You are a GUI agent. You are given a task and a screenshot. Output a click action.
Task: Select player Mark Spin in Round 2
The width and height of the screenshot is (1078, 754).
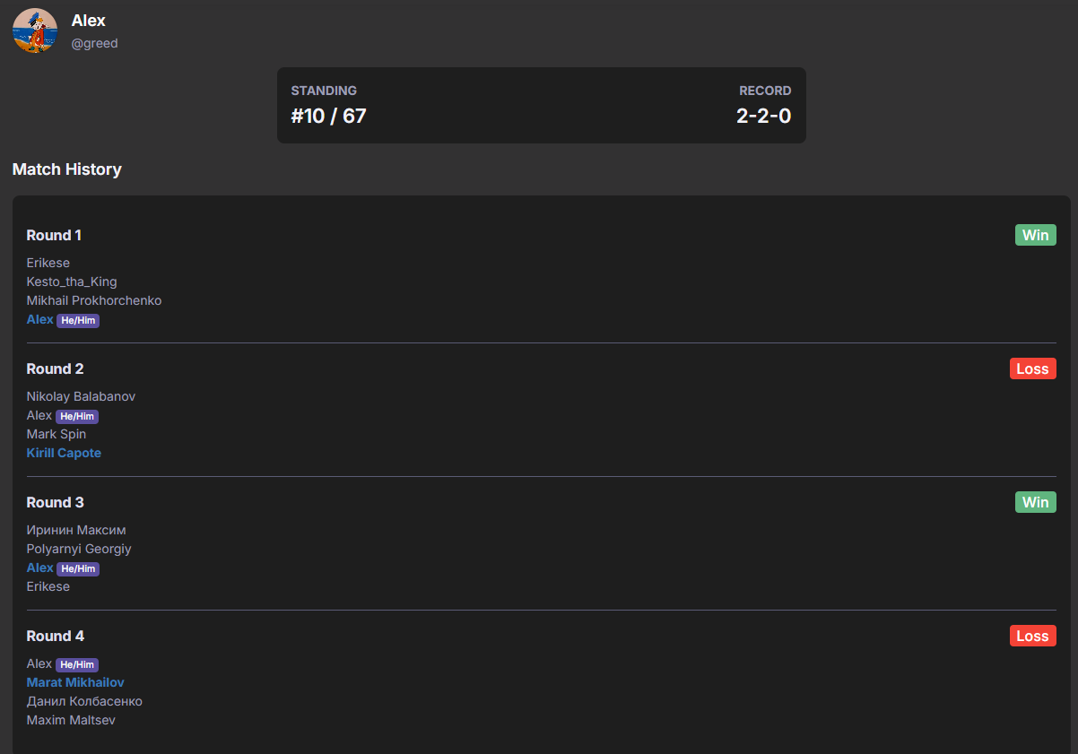point(57,434)
